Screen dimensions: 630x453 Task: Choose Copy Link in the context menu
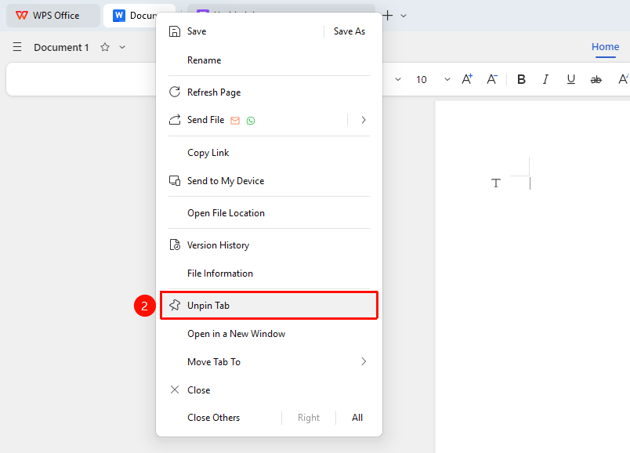208,153
